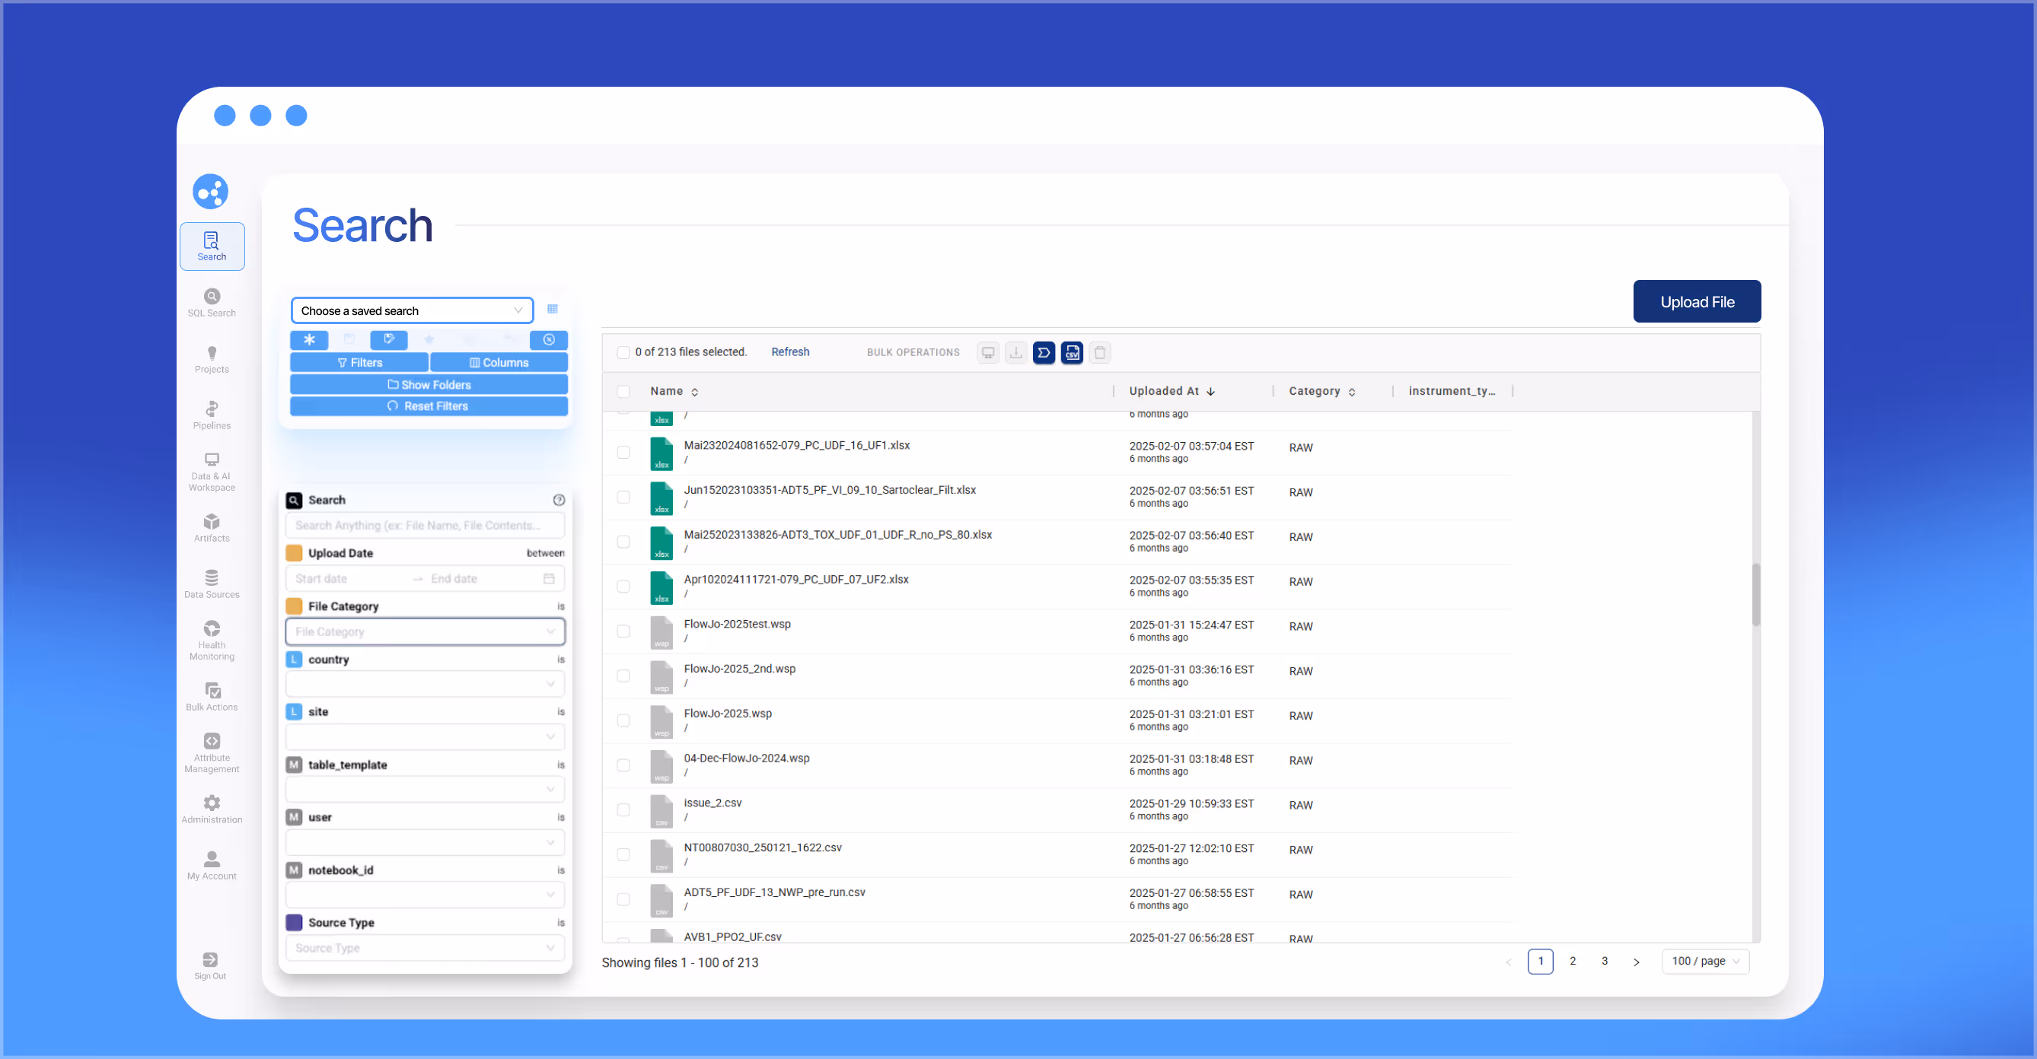Click next page arrow in pagination
2037x1059 pixels.
[1636, 962]
